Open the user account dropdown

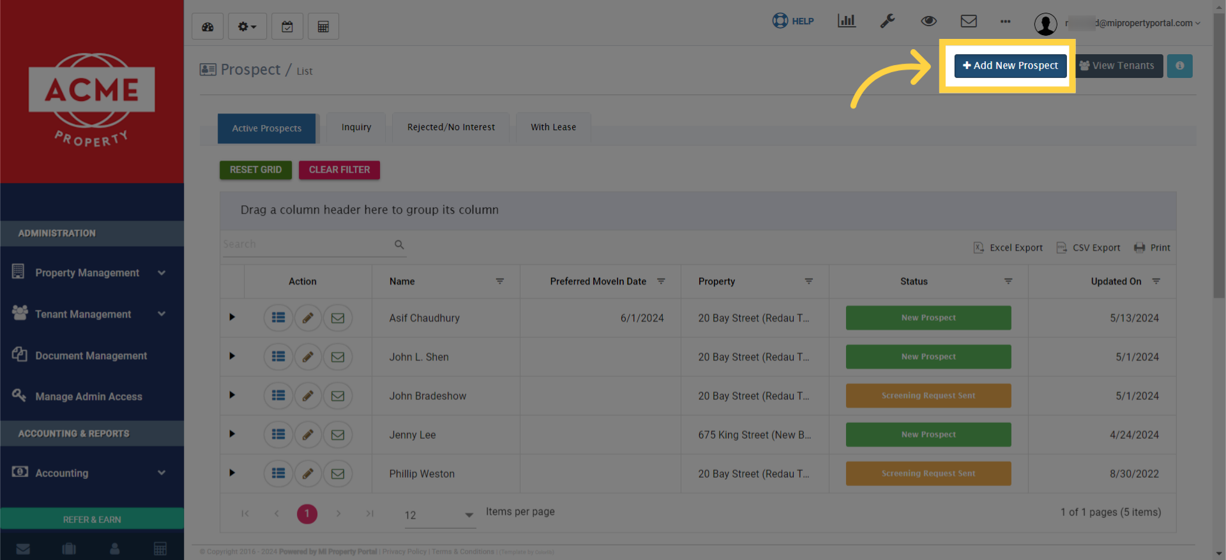click(x=1117, y=24)
